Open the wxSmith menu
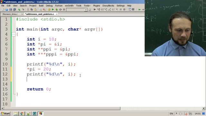 tap(69, 6)
